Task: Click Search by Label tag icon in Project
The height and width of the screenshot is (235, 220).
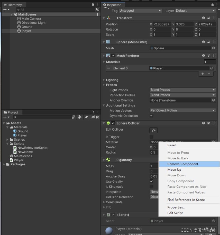Action: click(x=86, y=117)
